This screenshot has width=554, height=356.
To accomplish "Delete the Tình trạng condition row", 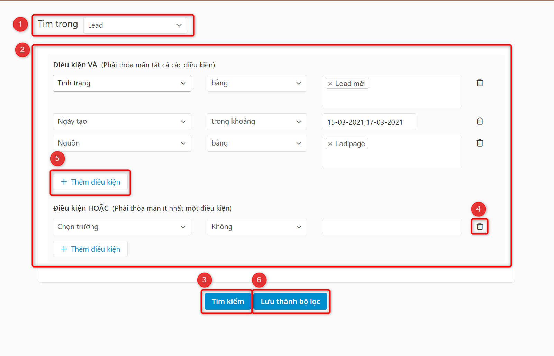I will tap(480, 83).
